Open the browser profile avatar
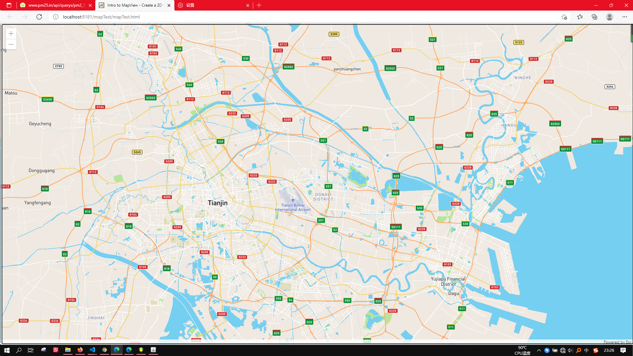Viewport: 633px width, 356px height. tap(610, 17)
